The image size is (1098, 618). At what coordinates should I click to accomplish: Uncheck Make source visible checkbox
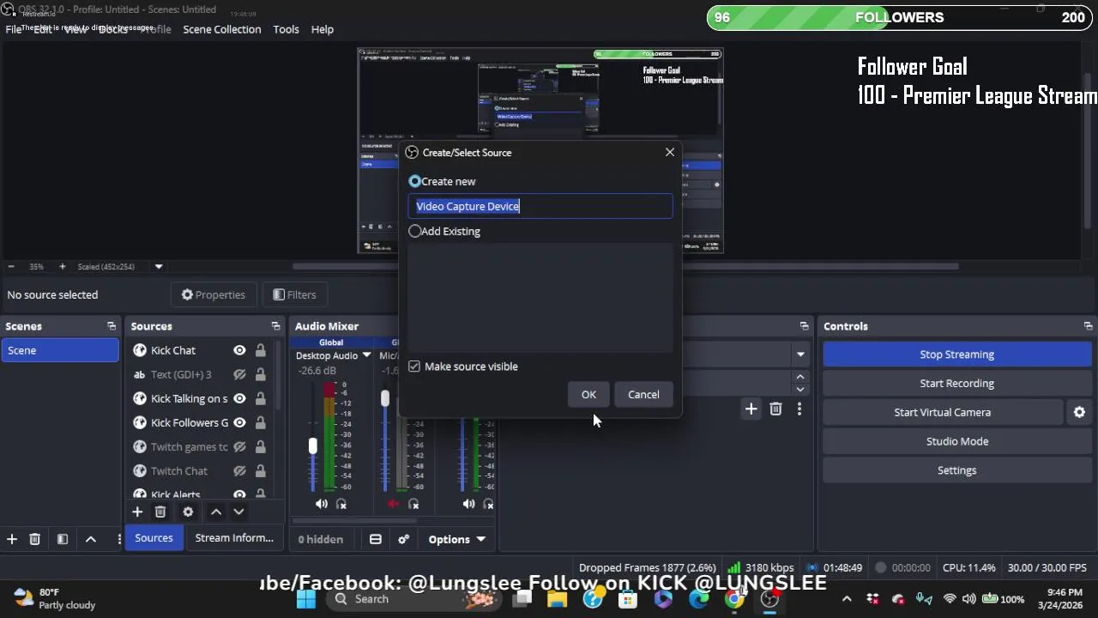[x=414, y=367]
